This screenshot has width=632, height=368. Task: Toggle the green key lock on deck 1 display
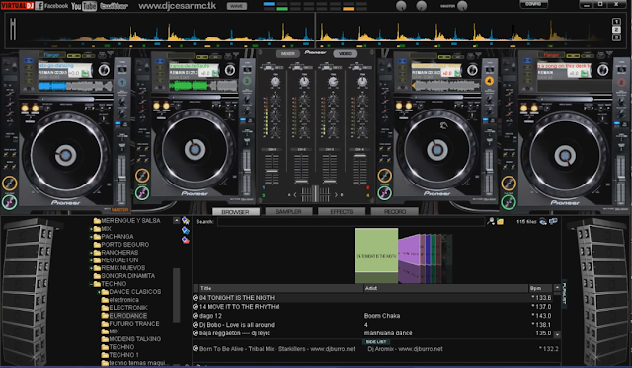click(x=85, y=73)
